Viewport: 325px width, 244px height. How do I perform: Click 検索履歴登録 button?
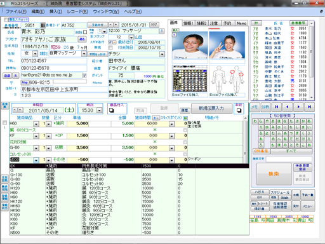click(x=302, y=167)
